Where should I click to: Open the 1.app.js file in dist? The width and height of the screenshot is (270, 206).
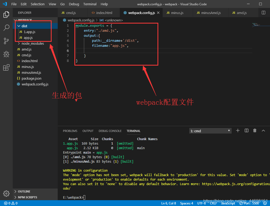click(x=29, y=32)
